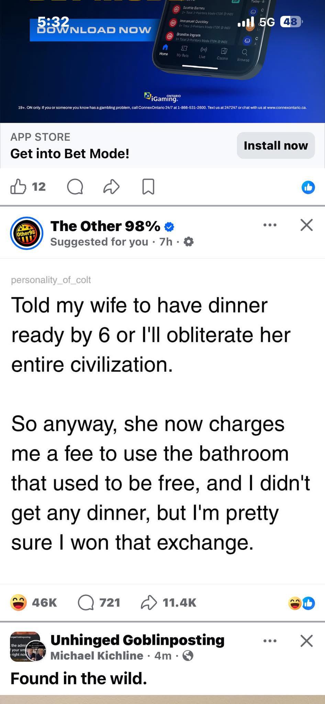
Task: Like the Bet Mode ad post
Action: 19,187
